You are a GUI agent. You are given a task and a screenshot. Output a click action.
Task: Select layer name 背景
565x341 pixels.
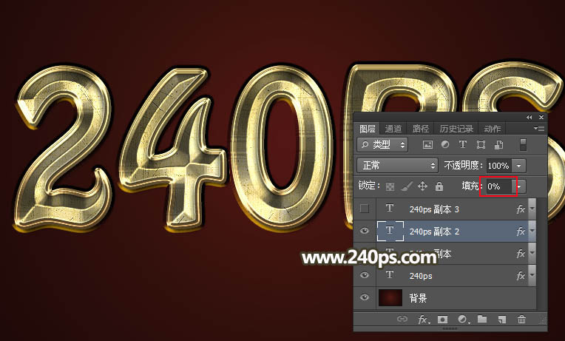click(418, 298)
